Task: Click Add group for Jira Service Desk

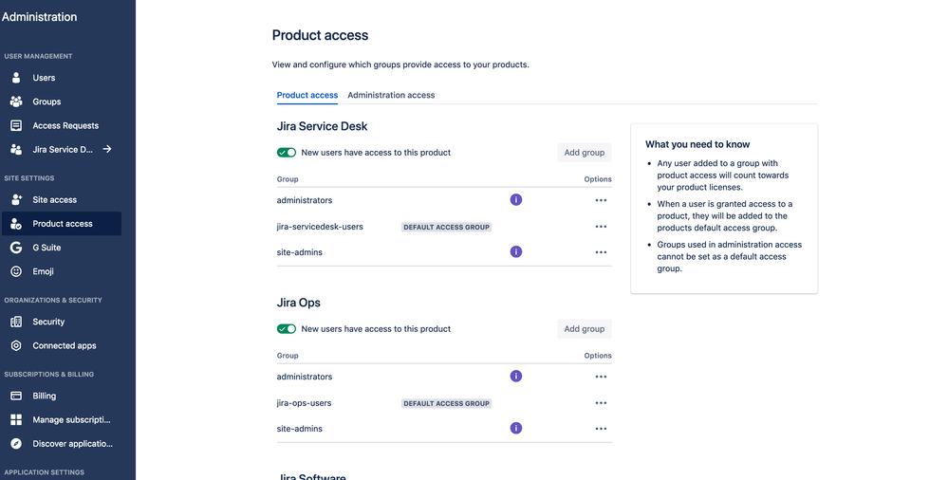Action: (584, 153)
